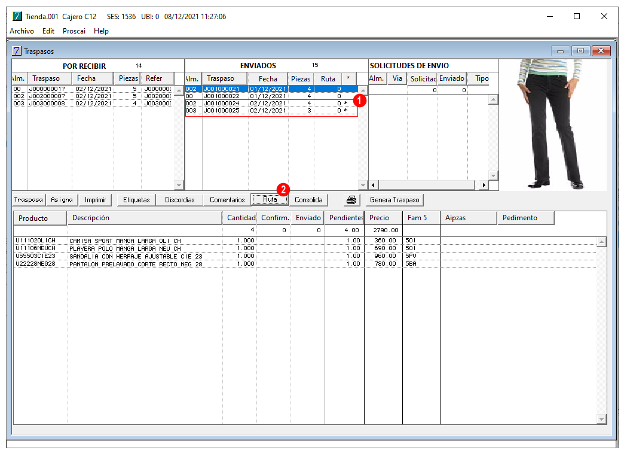Viewport: 624px width, 453px height.
Task: Click the Tienda.001 application title icon
Action: pyautogui.click(x=17, y=16)
